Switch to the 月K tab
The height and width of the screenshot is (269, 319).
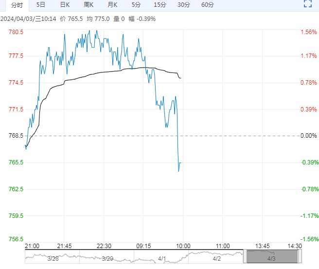(x=112, y=5)
